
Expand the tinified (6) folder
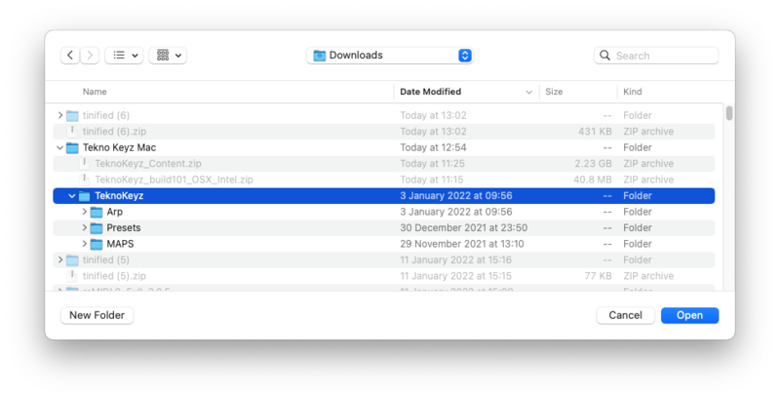click(60, 115)
